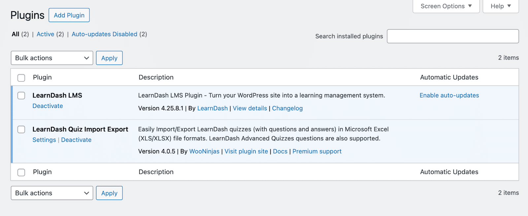
Task: Click the Plugins page heading
Action: pyautogui.click(x=27, y=15)
